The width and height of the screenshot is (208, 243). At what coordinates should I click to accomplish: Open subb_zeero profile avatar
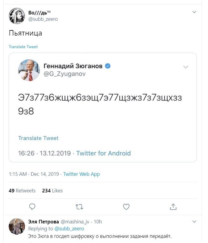[17, 16]
